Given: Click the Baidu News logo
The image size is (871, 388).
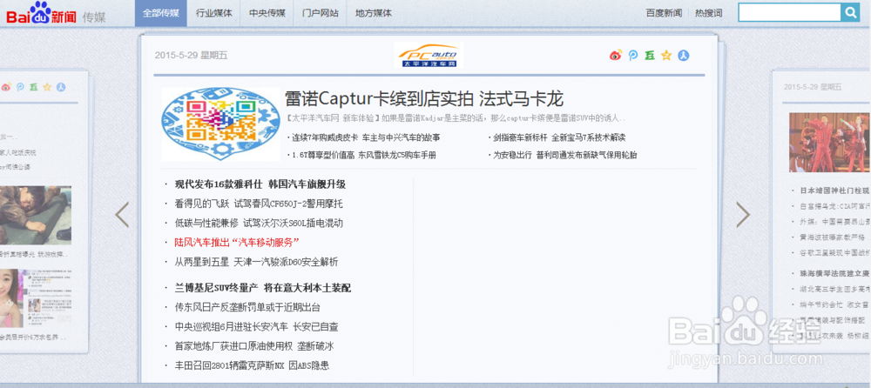Looking at the screenshot, I should click(x=42, y=13).
